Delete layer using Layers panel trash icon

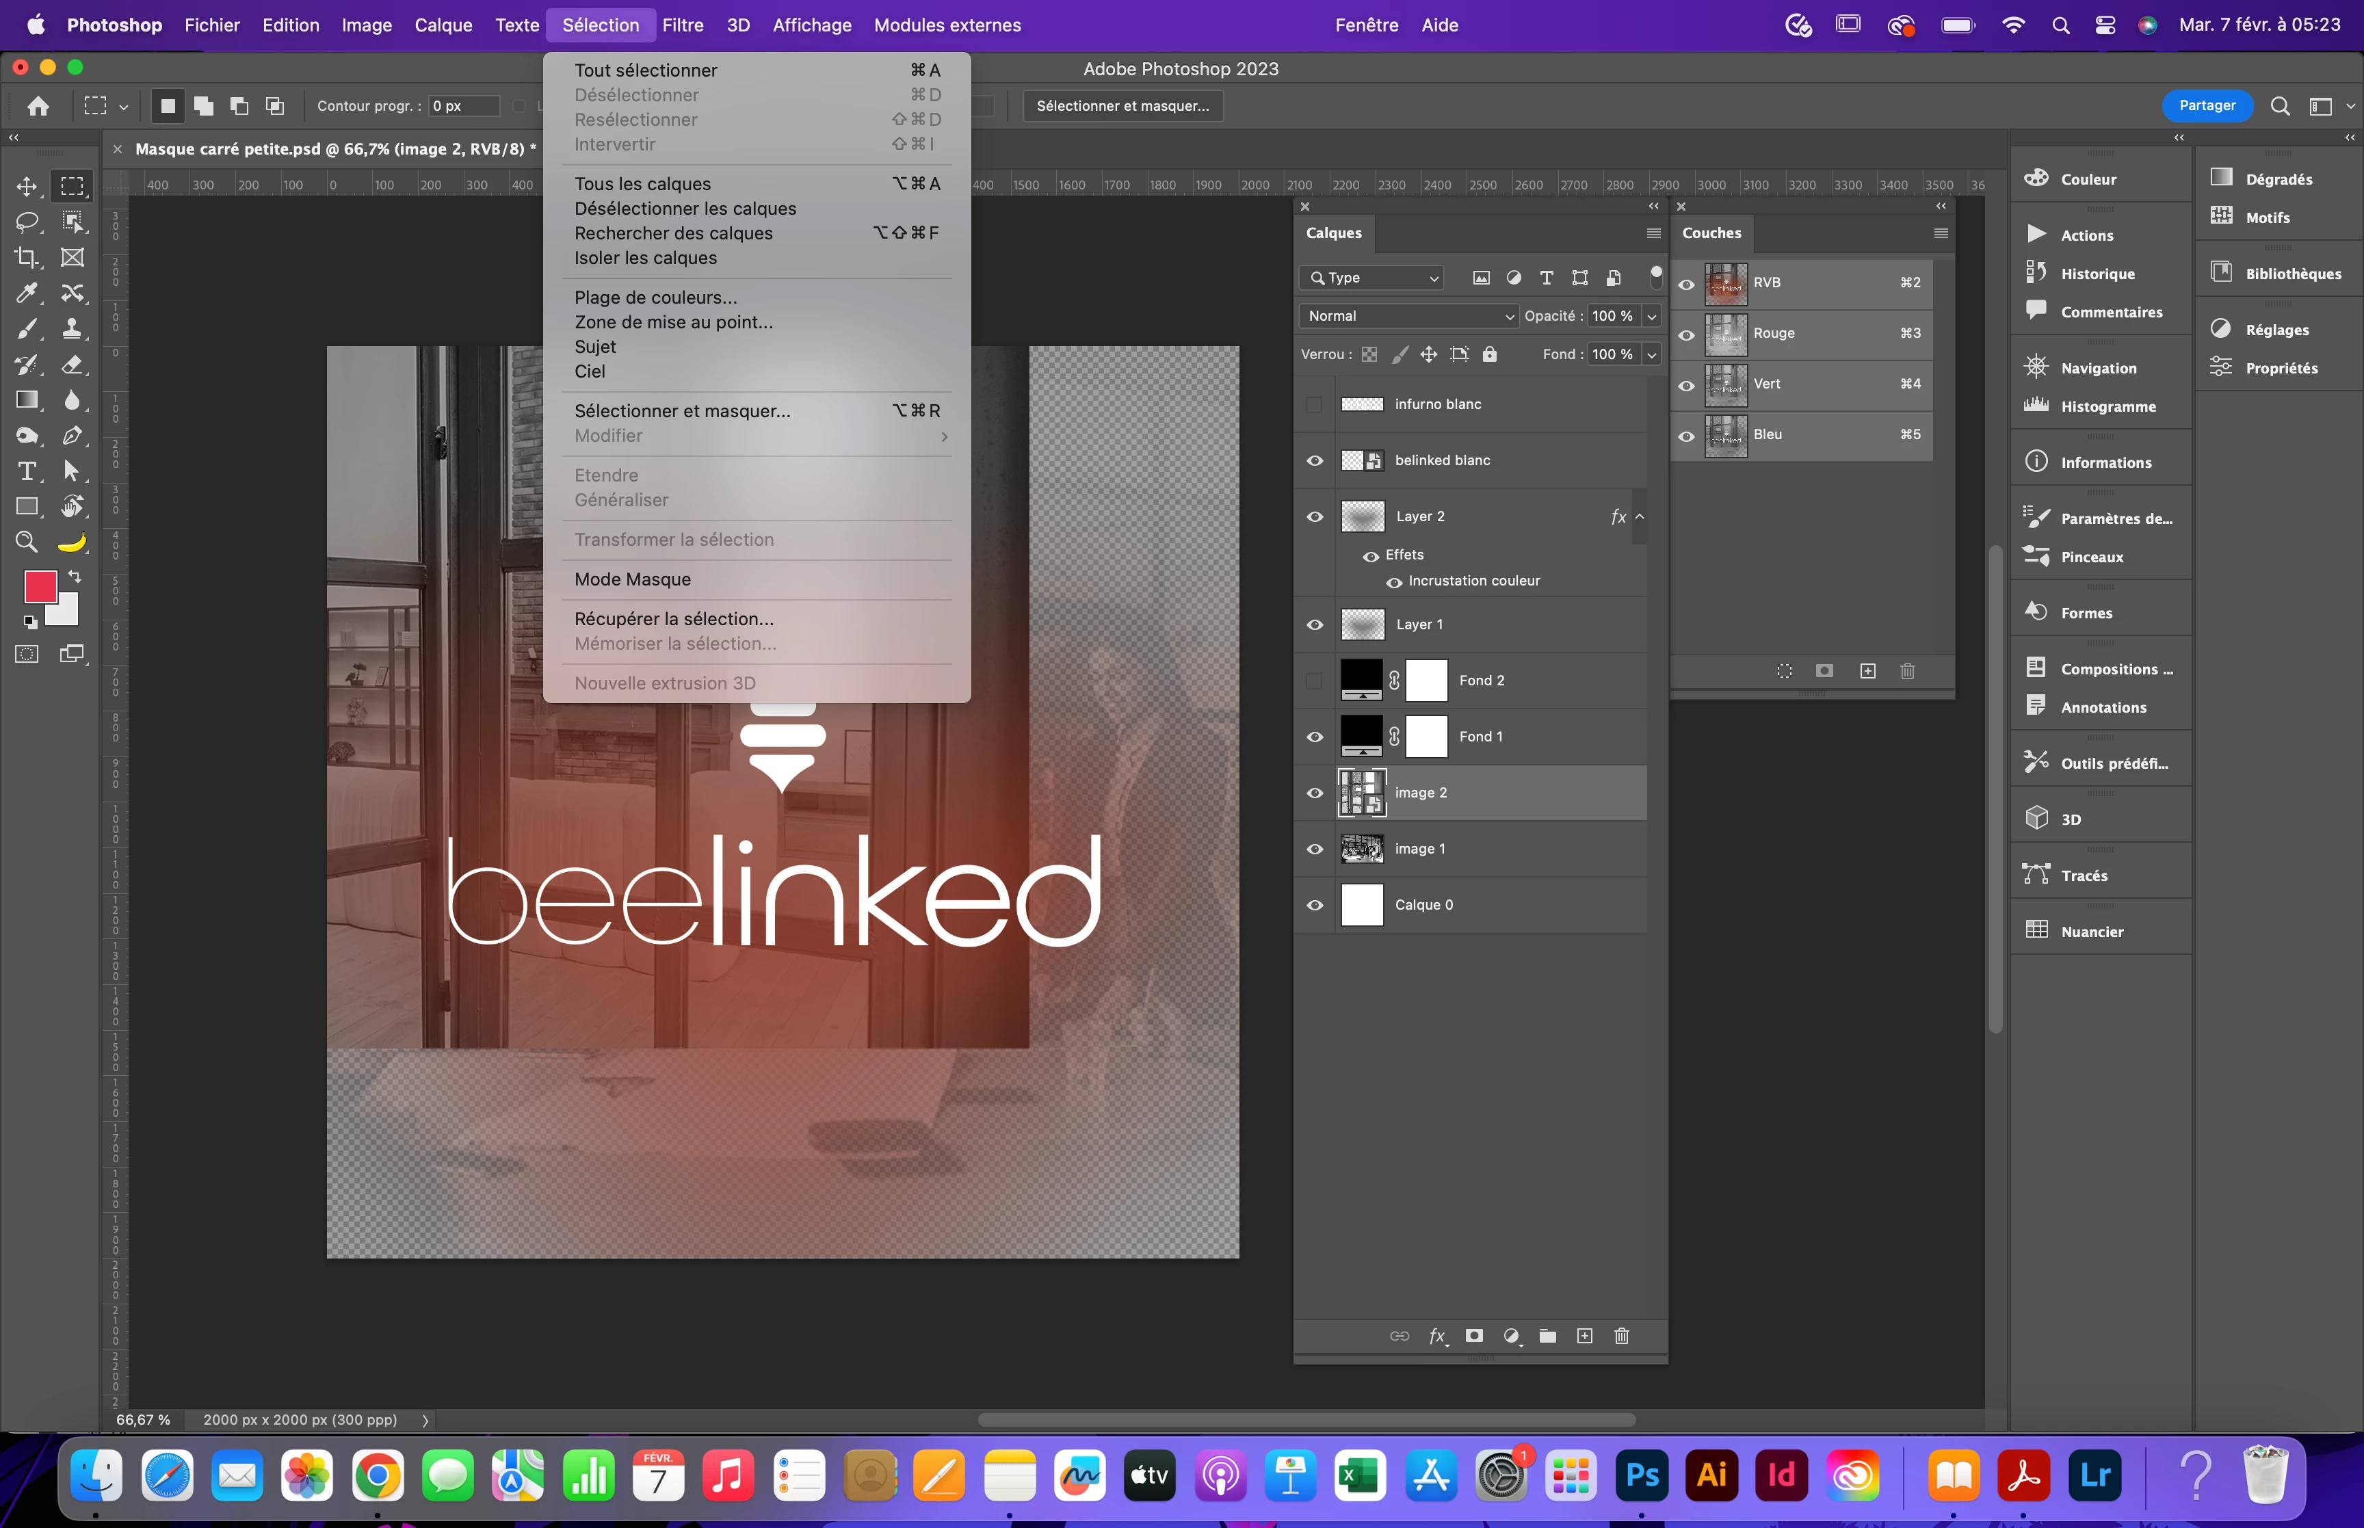pyautogui.click(x=1621, y=1336)
